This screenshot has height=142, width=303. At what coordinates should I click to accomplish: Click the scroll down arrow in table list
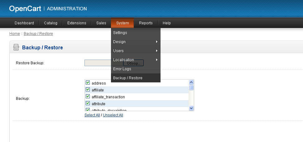pos(191,108)
